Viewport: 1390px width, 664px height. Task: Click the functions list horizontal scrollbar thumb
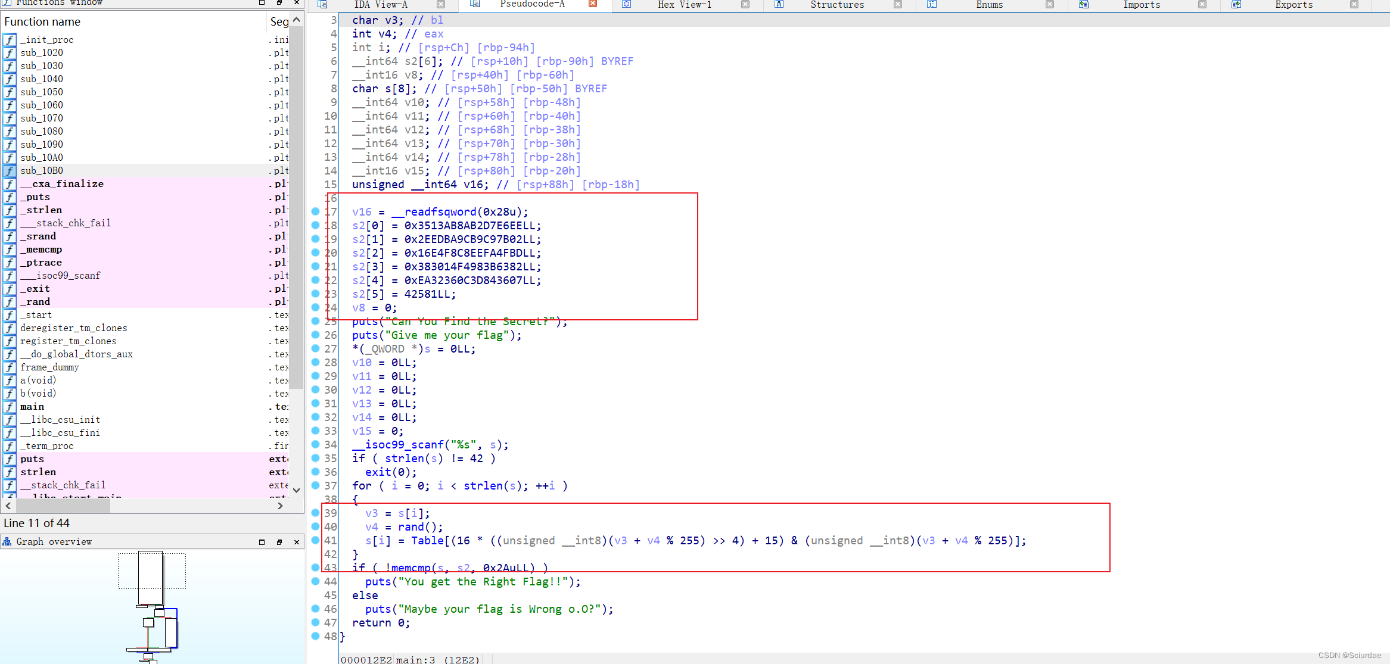coord(63,506)
